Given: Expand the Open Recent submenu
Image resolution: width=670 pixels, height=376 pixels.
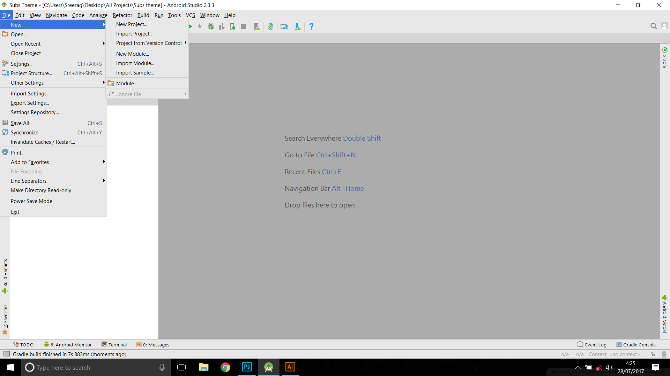Looking at the screenshot, I should 25,44.
